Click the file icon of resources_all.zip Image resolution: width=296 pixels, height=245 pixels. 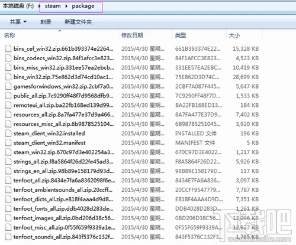8,115
